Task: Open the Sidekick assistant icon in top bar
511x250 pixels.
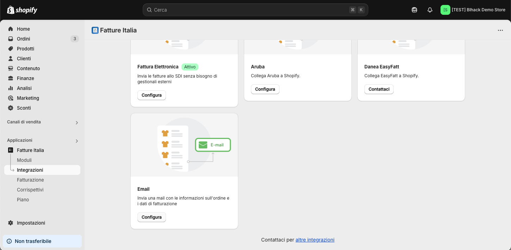Action: (x=414, y=10)
